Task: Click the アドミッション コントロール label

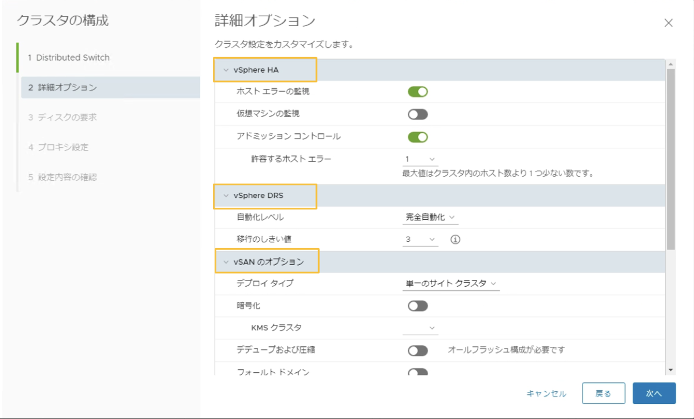Action: [x=289, y=137]
